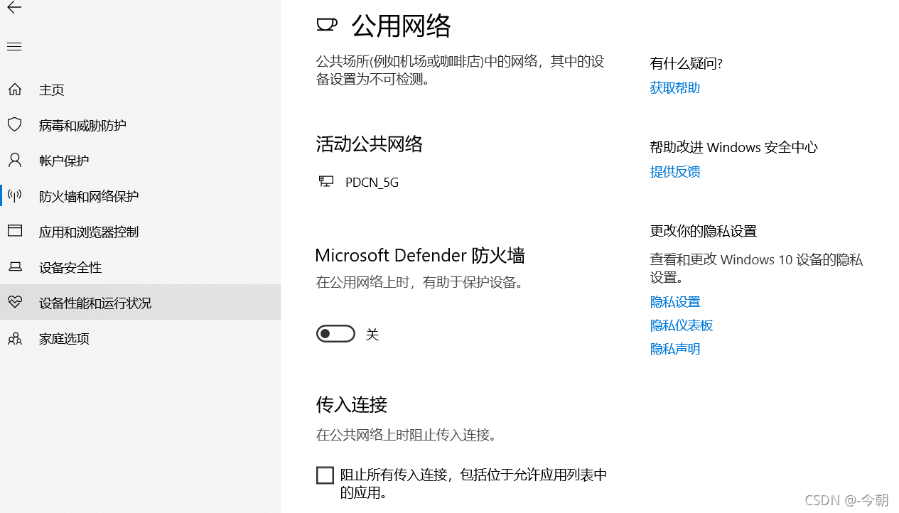Click 在公用网络上时，有助于保护设备 description
This screenshot has height=513, width=899.
421,283
